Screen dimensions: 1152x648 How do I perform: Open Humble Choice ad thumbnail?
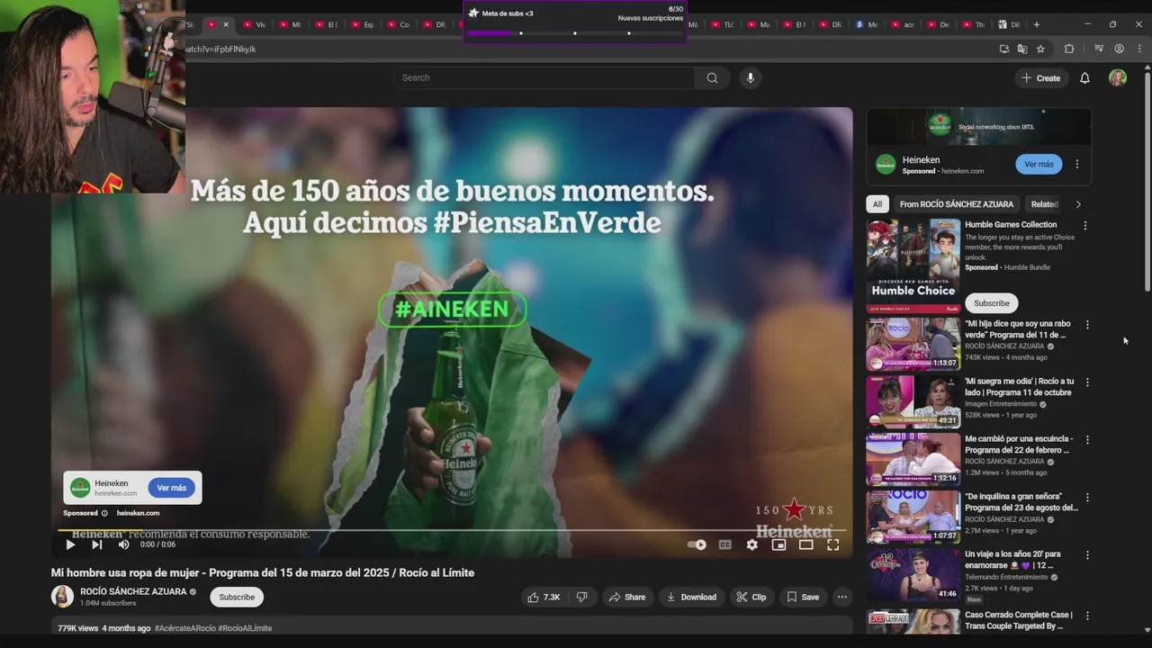913,265
